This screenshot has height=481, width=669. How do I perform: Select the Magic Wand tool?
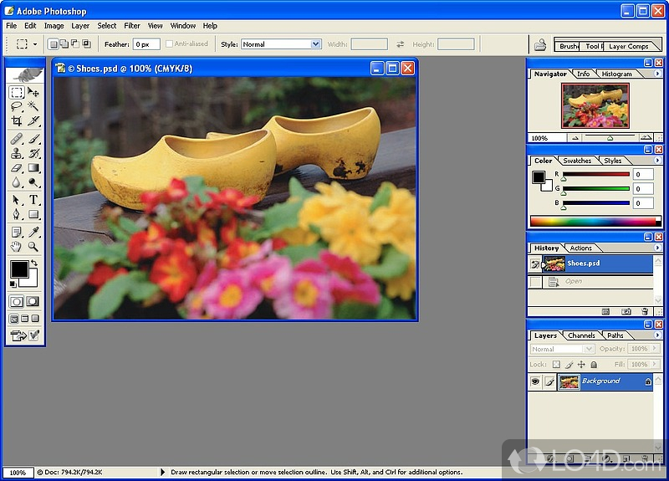click(33, 106)
